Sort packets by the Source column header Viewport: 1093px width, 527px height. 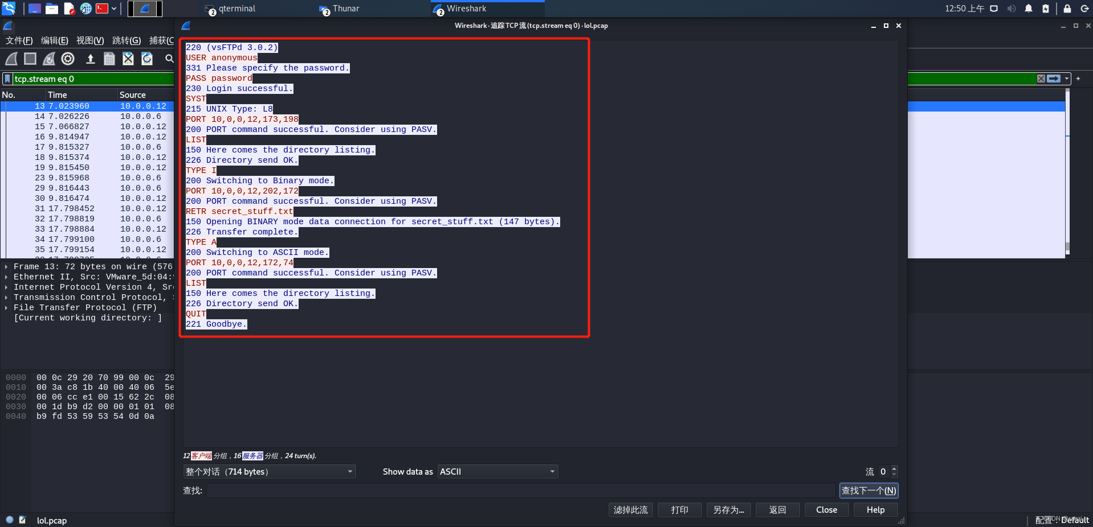[x=146, y=94]
